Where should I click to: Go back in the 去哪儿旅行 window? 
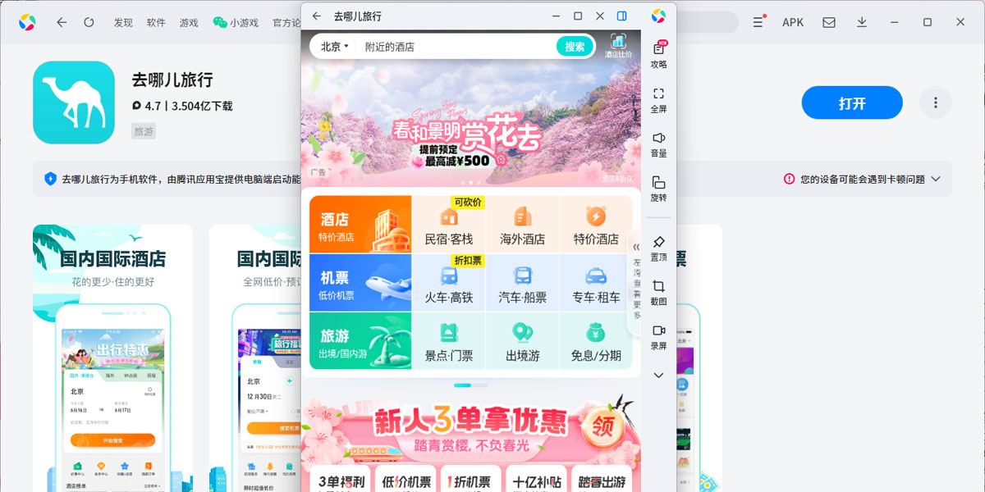click(317, 16)
